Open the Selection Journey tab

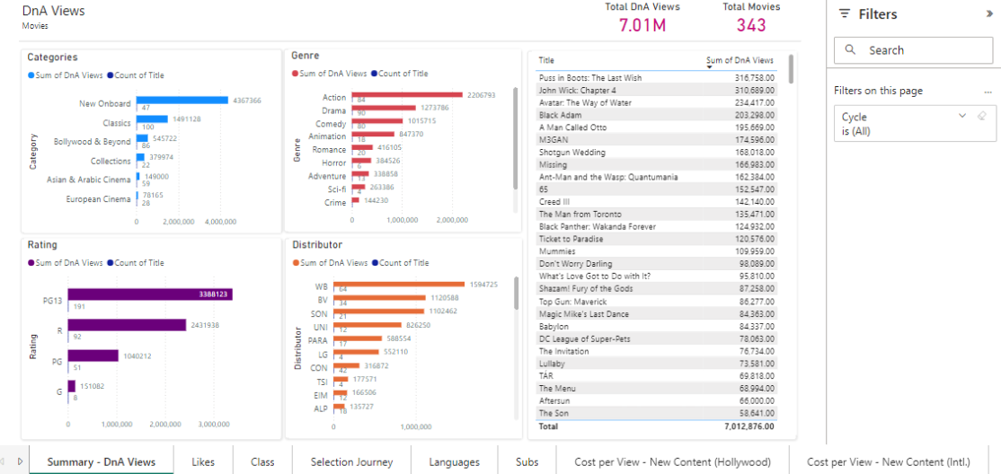(351, 462)
